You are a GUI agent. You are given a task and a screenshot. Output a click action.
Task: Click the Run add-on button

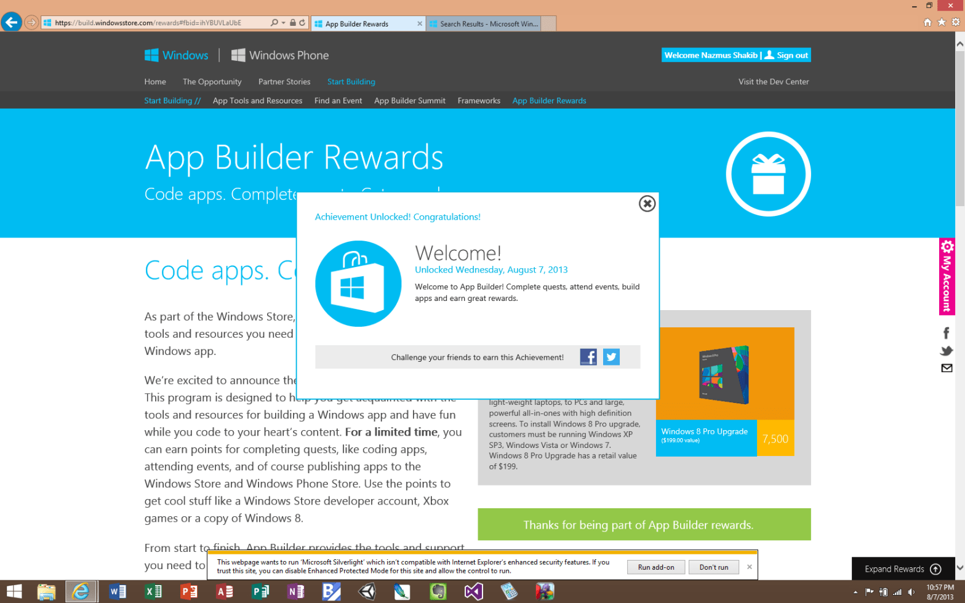click(x=655, y=567)
